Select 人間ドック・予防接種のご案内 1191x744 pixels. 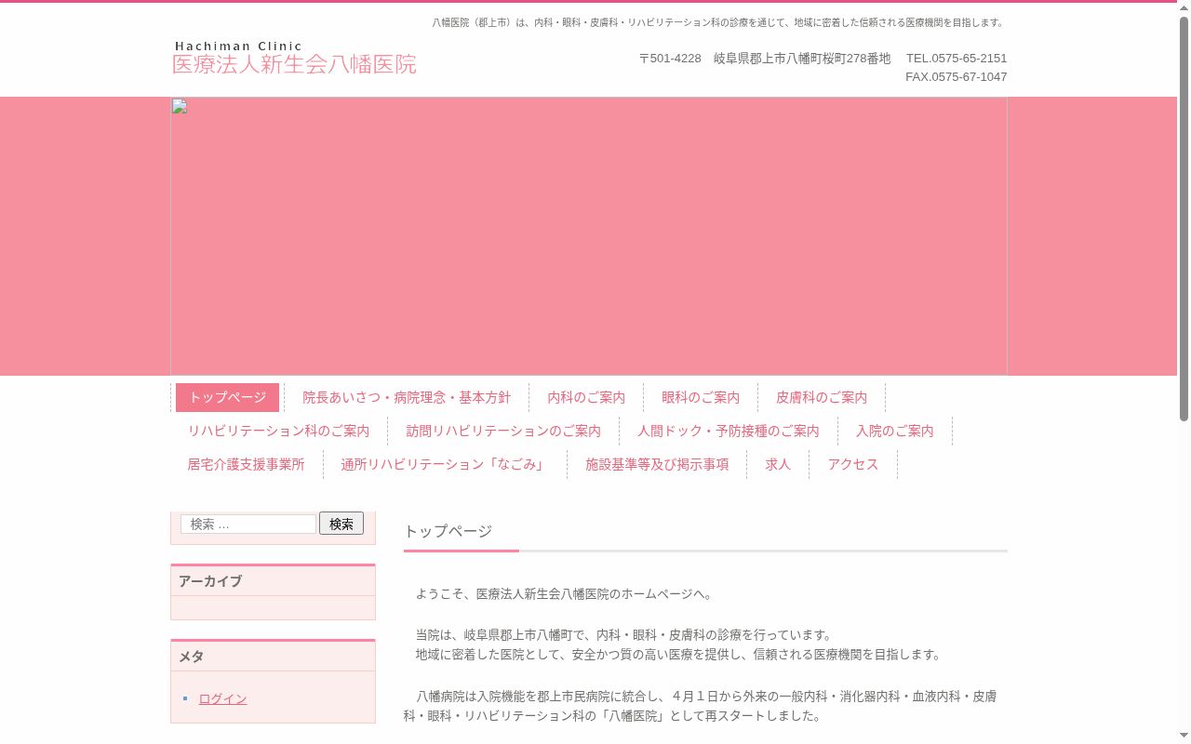point(728,431)
